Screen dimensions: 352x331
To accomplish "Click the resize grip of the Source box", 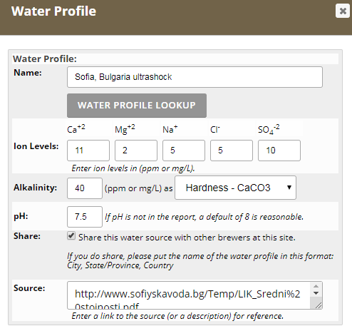I will tap(319, 305).
